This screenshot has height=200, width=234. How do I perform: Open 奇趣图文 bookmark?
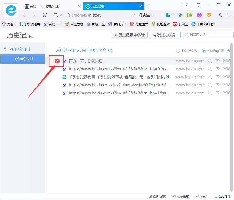coord(139,24)
